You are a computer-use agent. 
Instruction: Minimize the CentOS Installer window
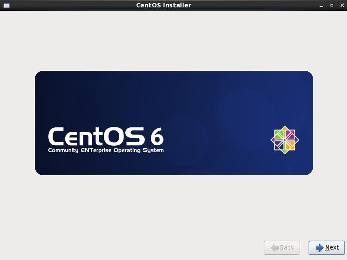[321, 6]
